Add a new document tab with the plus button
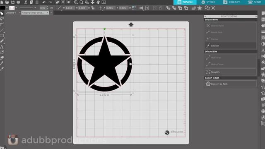This screenshot has width=265, height=149. [51, 13]
